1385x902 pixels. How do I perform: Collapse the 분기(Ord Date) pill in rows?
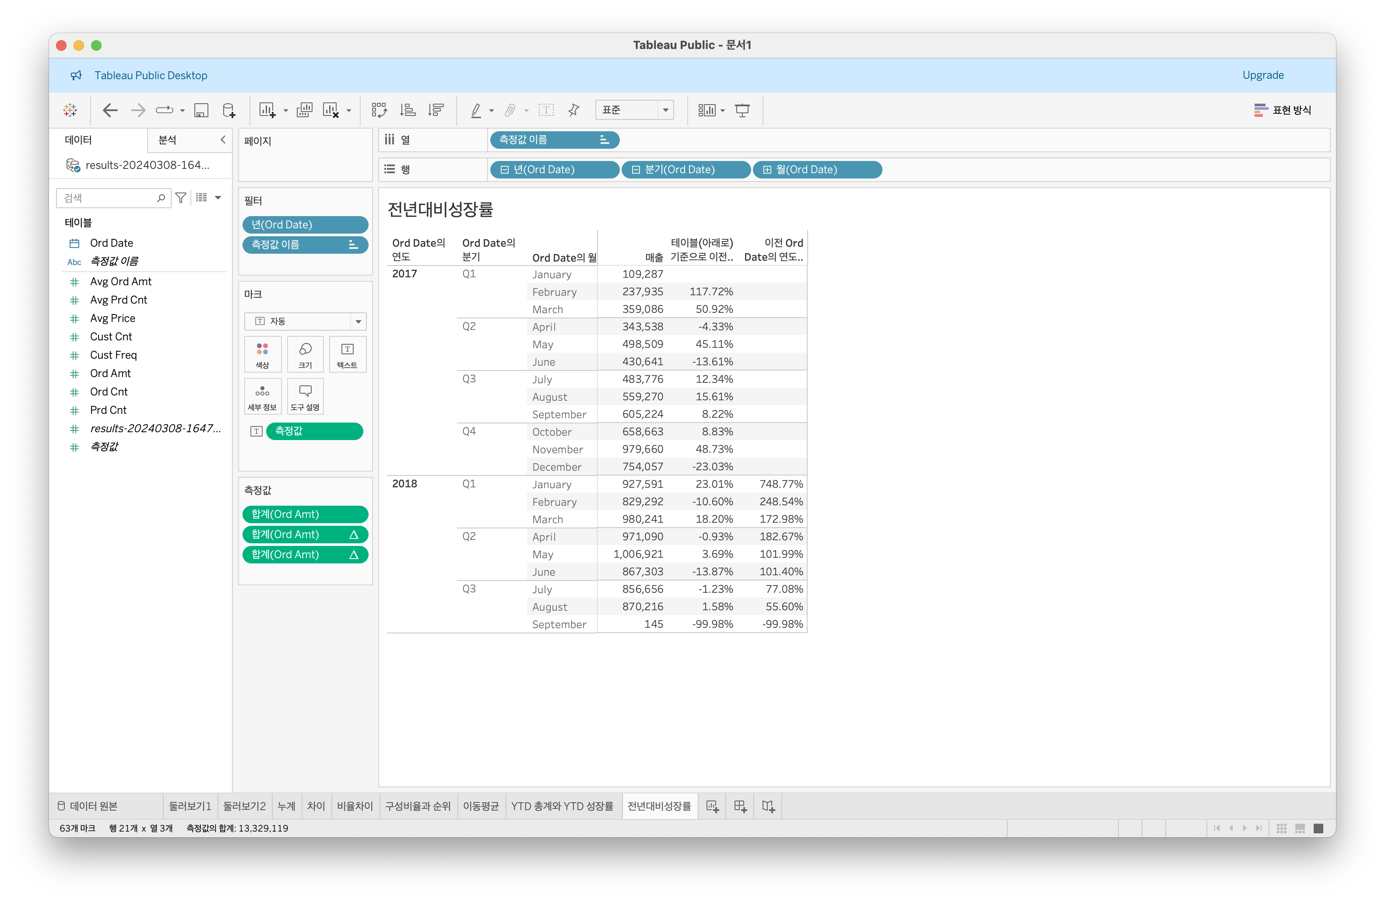point(636,170)
